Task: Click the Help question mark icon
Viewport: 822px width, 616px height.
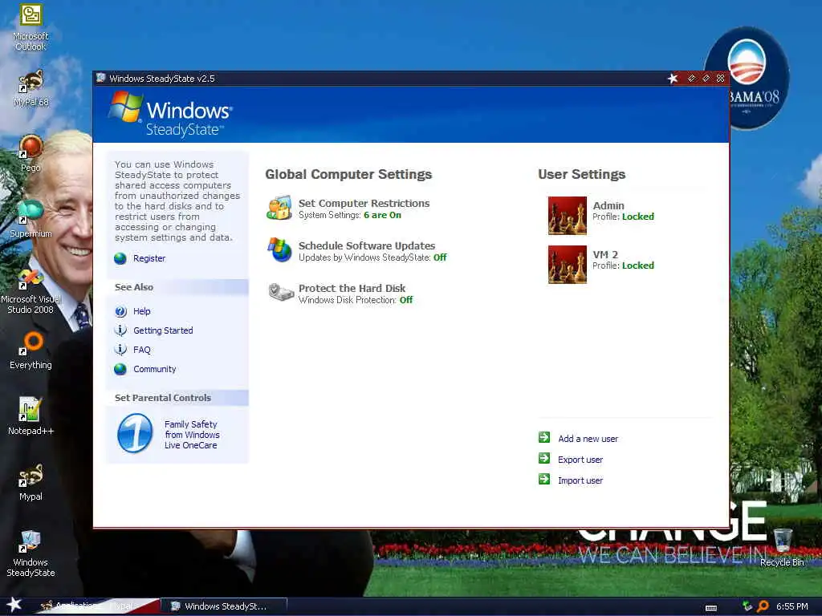Action: (x=120, y=311)
